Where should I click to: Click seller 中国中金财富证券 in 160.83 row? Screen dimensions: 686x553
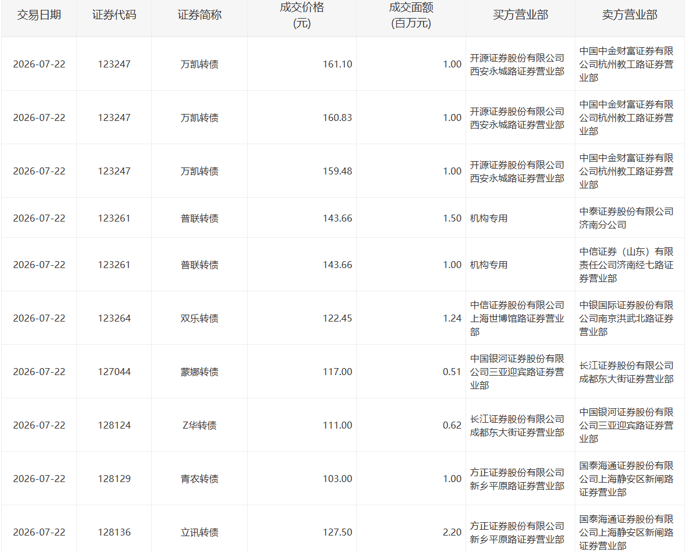pyautogui.click(x=626, y=117)
